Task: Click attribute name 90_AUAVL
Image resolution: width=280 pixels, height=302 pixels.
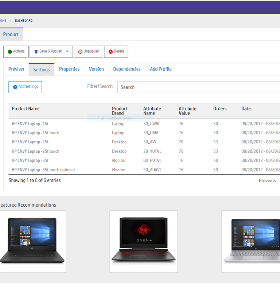Action: tap(152, 170)
